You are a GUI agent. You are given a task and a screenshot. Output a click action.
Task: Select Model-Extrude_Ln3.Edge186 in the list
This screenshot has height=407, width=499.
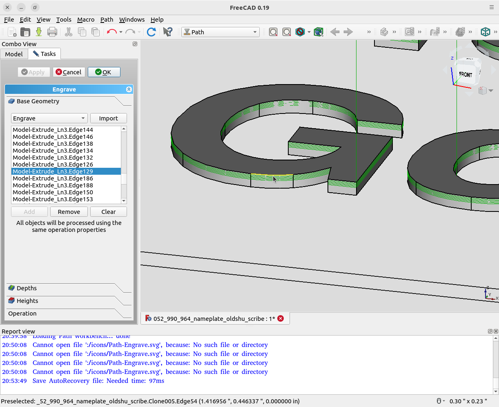[53, 178]
